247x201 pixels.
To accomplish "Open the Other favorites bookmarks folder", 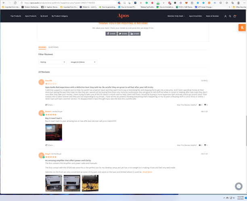I will coord(240,7).
